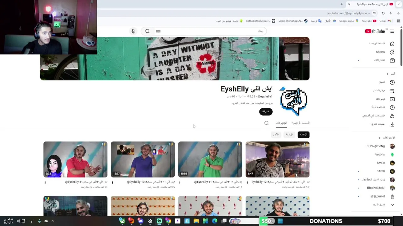Open SHoNgxBoNg subscription channel
Image resolution: width=403 pixels, height=226 pixels.
[x=380, y=146]
